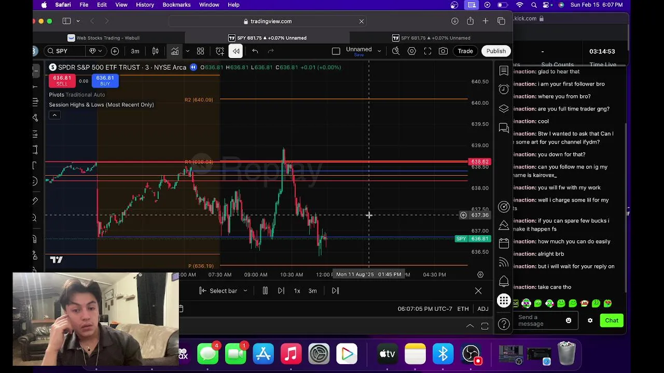664x373 pixels.
Task: Add symbol compare plus icon
Action: click(x=115, y=51)
